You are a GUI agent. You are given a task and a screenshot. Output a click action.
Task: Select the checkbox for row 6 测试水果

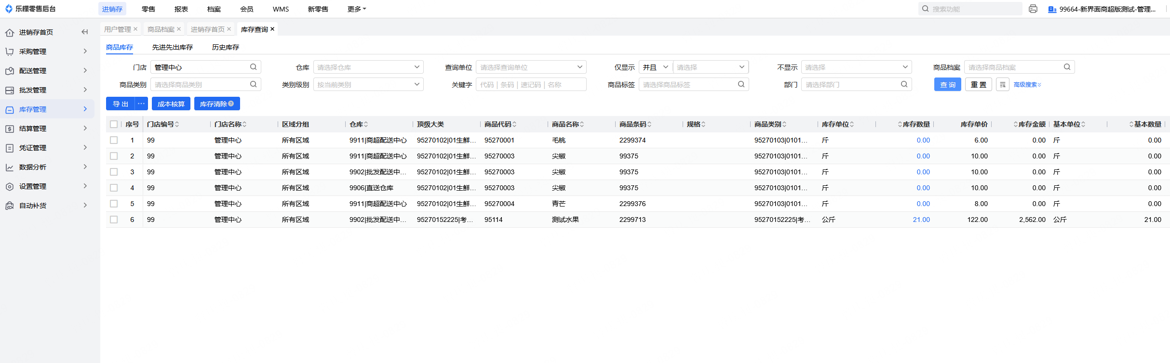click(x=114, y=220)
